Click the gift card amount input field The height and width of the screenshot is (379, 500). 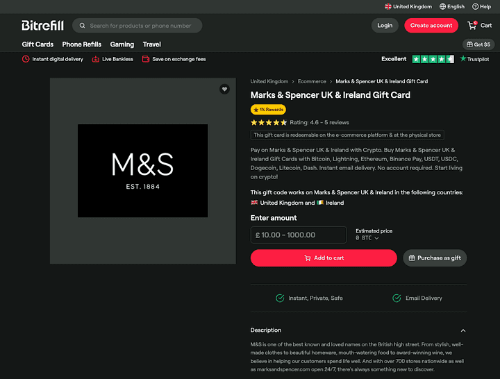click(299, 235)
